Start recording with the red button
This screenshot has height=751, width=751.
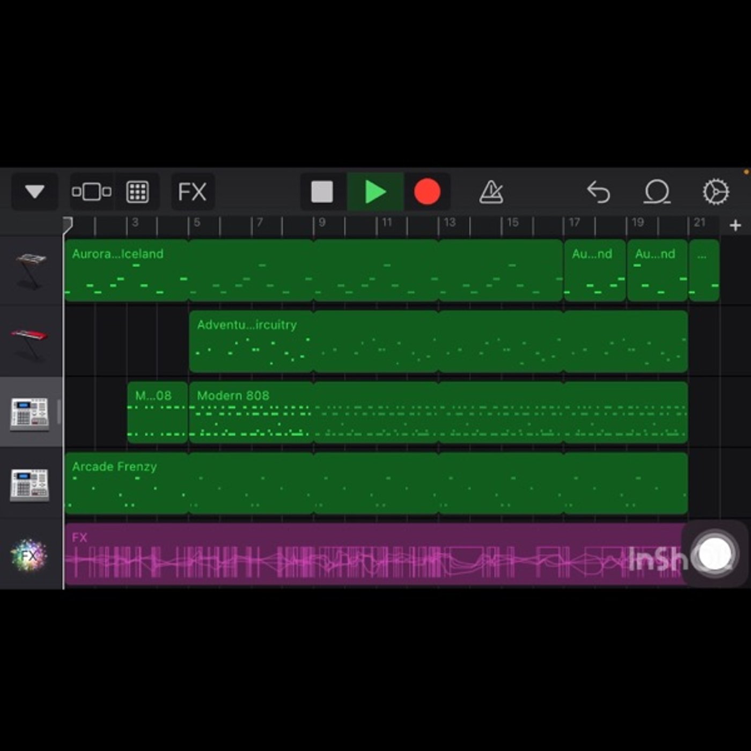tap(427, 192)
